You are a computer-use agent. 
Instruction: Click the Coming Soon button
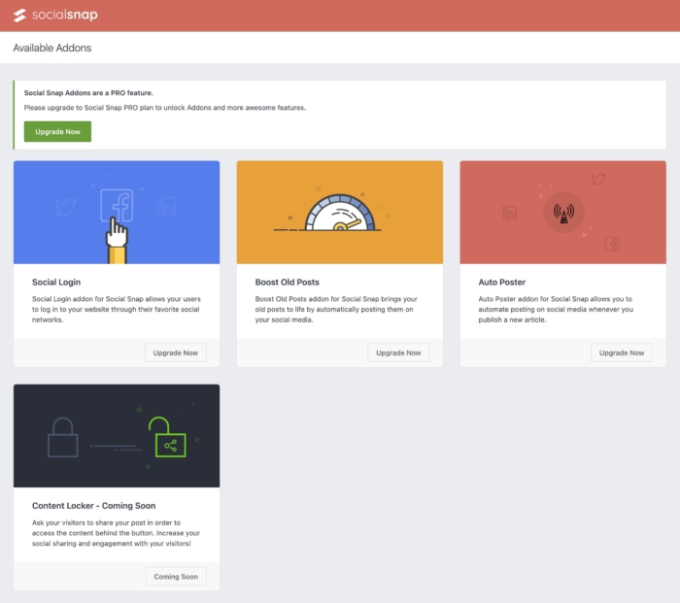click(x=176, y=577)
